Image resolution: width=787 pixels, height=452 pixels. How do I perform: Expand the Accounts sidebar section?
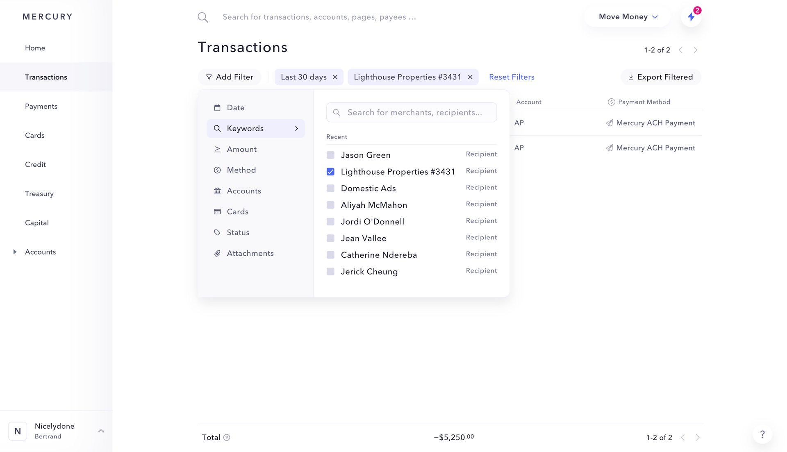coord(15,252)
